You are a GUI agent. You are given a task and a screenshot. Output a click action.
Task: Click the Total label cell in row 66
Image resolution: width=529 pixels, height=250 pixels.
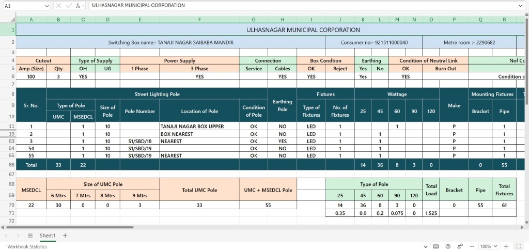pos(31,165)
